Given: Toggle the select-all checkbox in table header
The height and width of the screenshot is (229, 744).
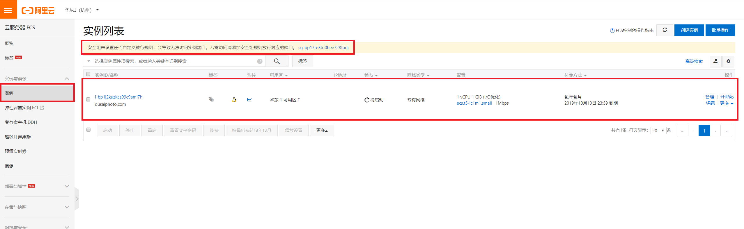Looking at the screenshot, I should point(88,74).
